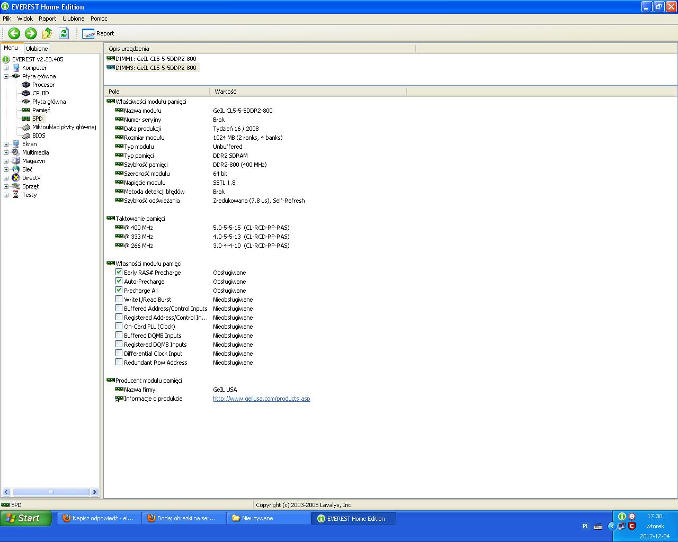Select the Procesor tree item
The height and width of the screenshot is (542, 678).
click(x=43, y=85)
